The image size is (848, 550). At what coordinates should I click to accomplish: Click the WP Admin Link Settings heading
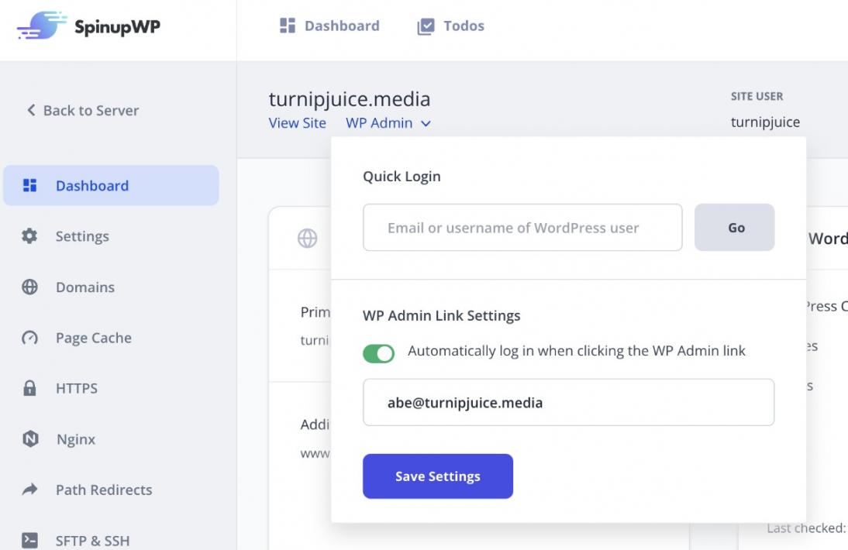(x=441, y=315)
